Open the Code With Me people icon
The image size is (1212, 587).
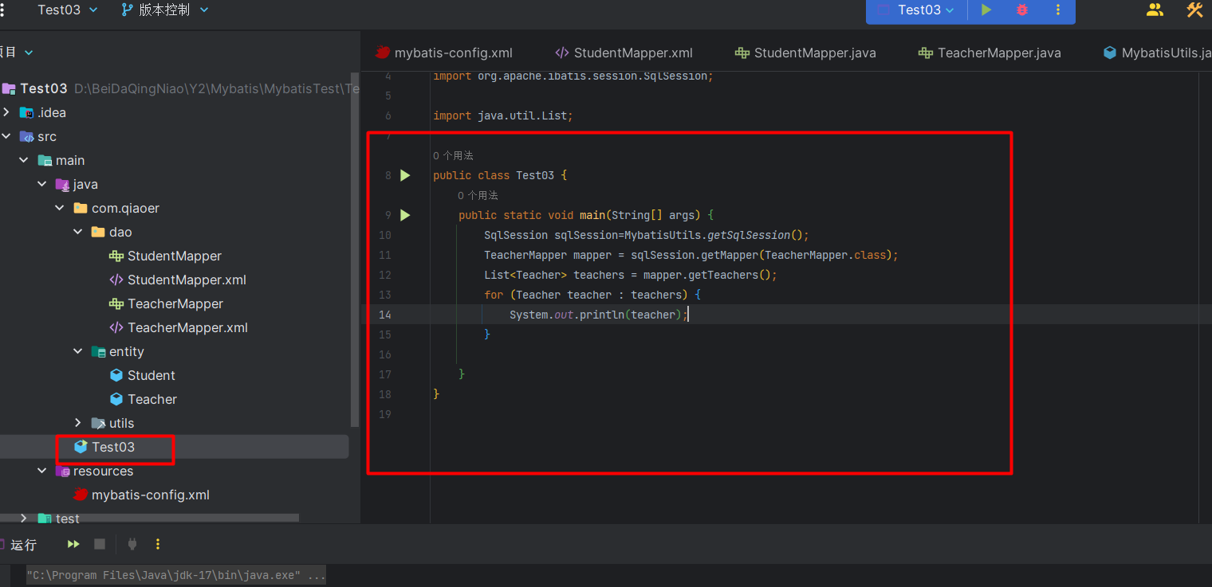point(1155,10)
